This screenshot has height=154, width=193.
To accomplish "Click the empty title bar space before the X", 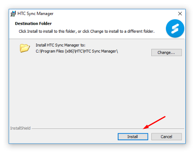I will (x=115, y=14).
